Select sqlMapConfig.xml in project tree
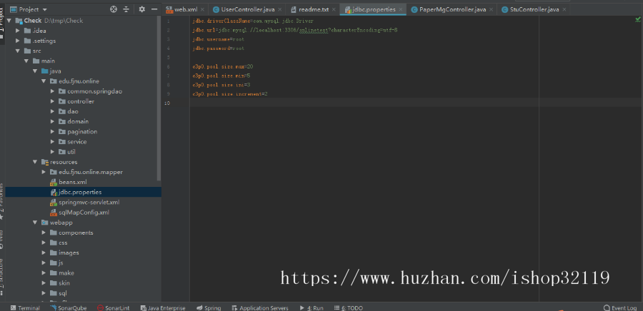 (x=83, y=212)
